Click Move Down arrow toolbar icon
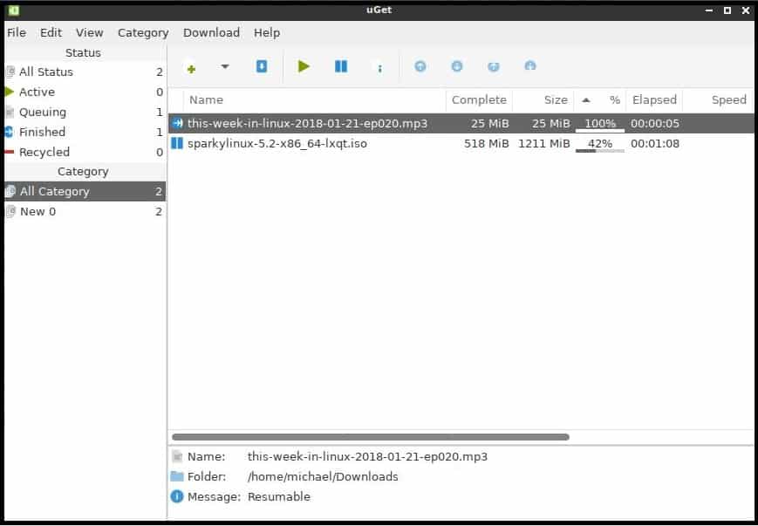Image resolution: width=758 pixels, height=526 pixels. click(x=456, y=66)
